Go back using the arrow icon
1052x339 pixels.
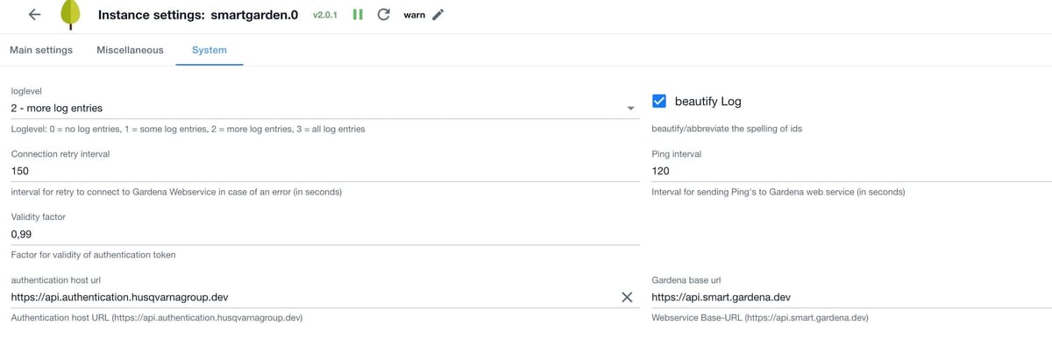[x=34, y=15]
